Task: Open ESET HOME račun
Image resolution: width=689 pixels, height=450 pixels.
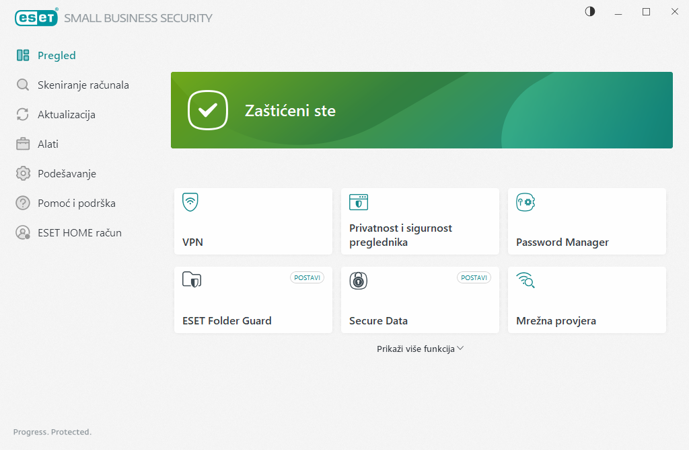Action: tap(79, 233)
